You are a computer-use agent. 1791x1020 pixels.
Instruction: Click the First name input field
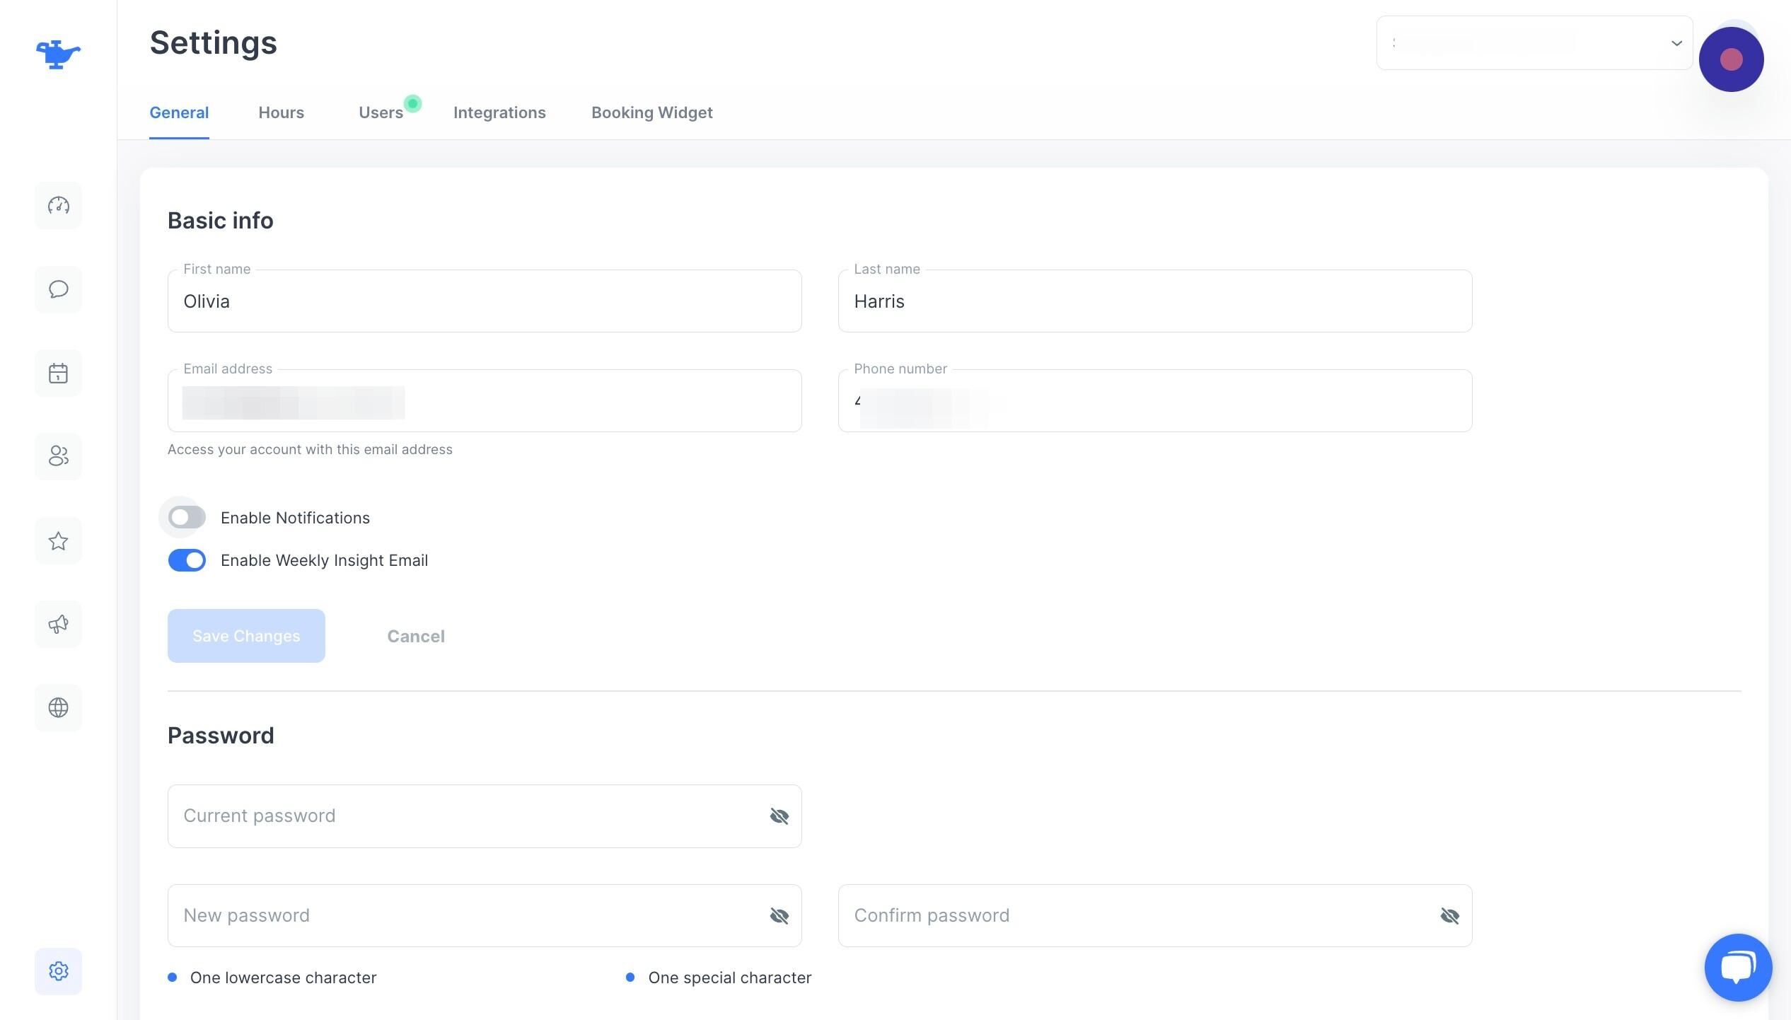(x=485, y=301)
